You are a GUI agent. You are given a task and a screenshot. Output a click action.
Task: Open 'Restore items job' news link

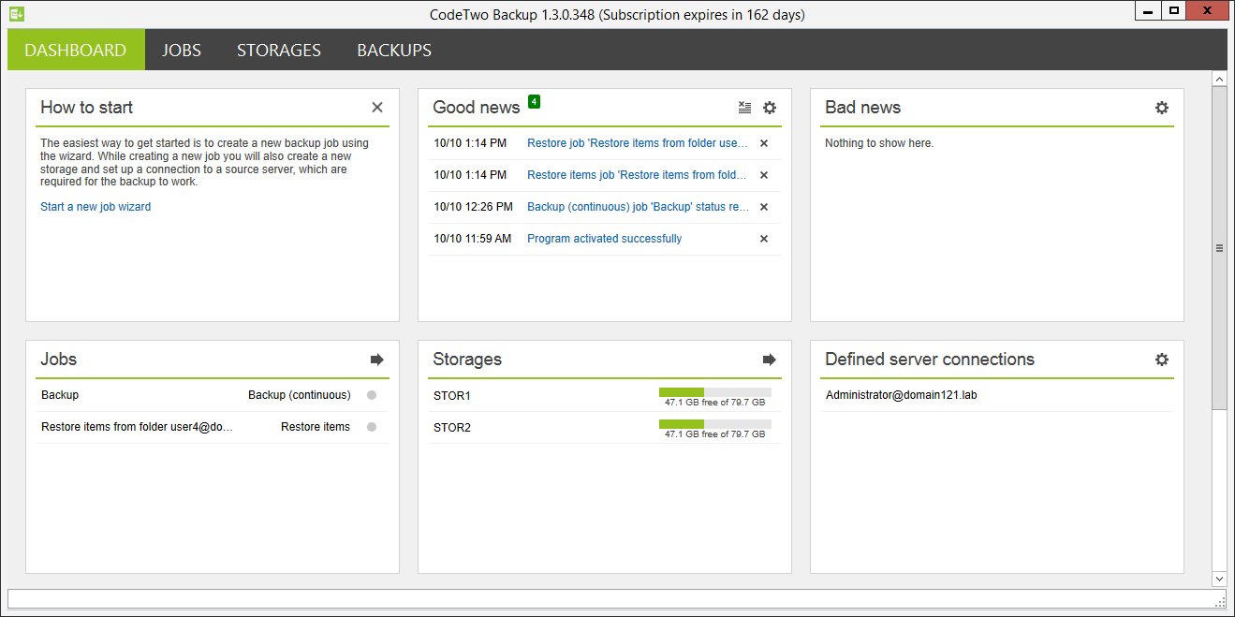click(x=638, y=175)
